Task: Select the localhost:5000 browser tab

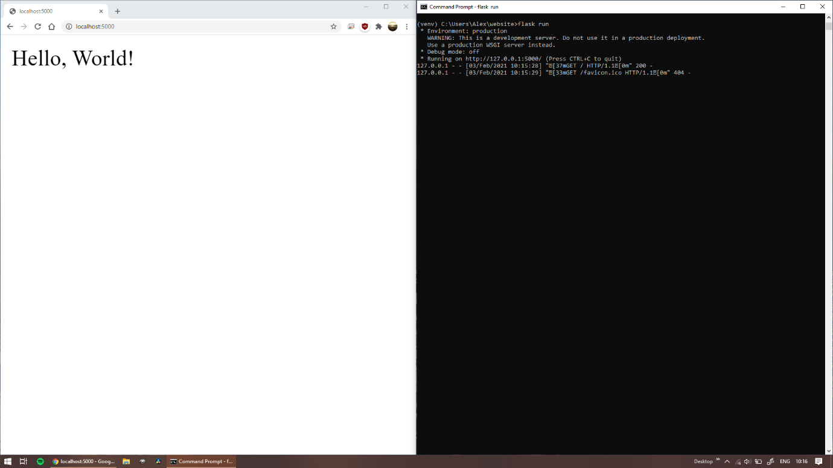Action: point(54,11)
